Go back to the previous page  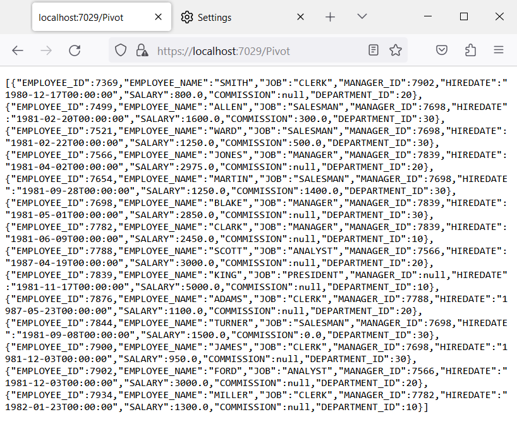pyautogui.click(x=18, y=51)
